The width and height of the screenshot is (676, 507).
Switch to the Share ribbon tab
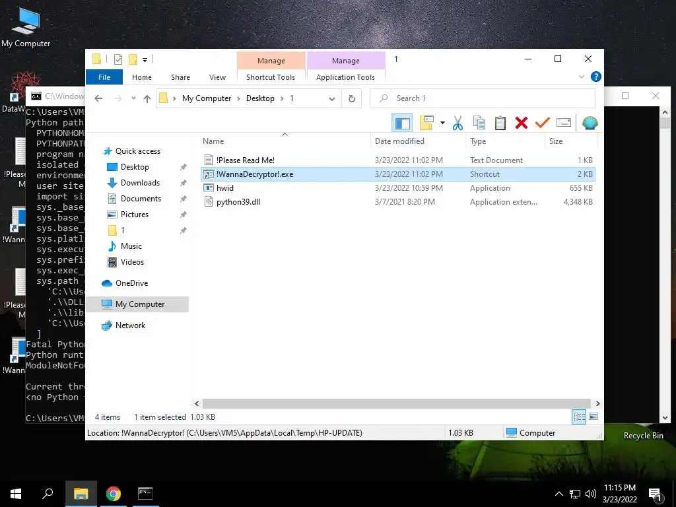[180, 77]
